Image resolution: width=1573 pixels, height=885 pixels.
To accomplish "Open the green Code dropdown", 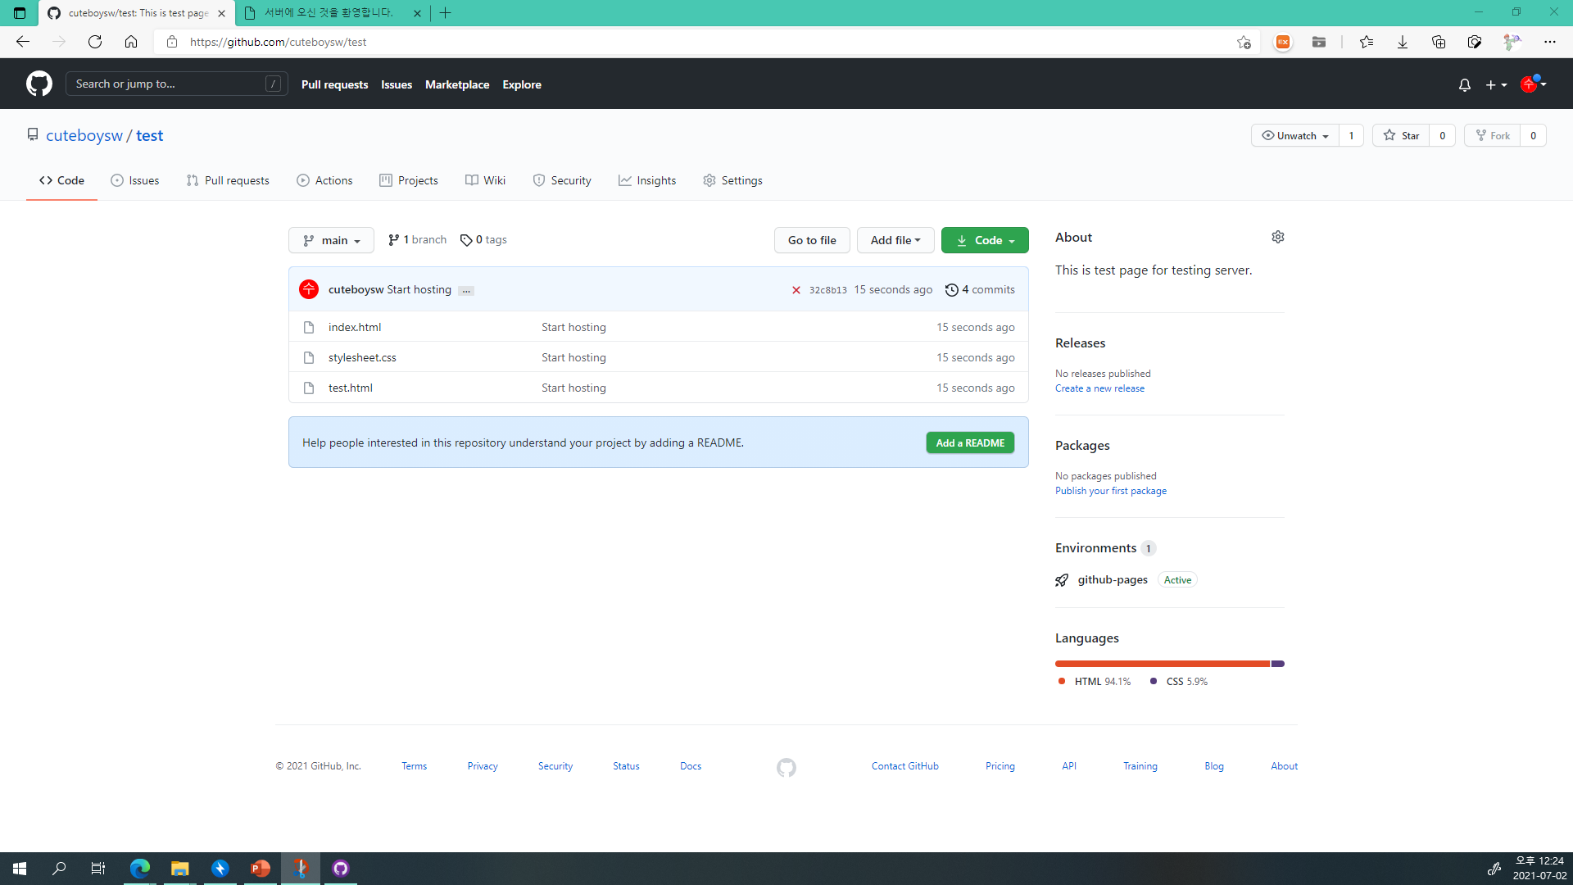I will (985, 240).
